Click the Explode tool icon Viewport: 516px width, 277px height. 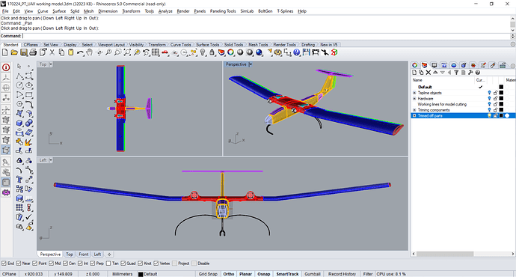28,142
